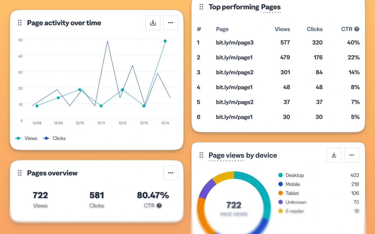Grab the drag handle of Top performing Pages
This screenshot has height=234, width=375.
coord(201,7)
